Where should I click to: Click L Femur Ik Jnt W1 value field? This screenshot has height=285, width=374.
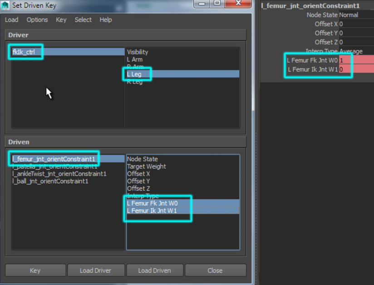point(356,69)
